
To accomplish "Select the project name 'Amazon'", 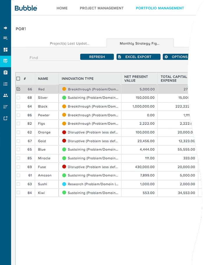I will [x=45, y=175].
